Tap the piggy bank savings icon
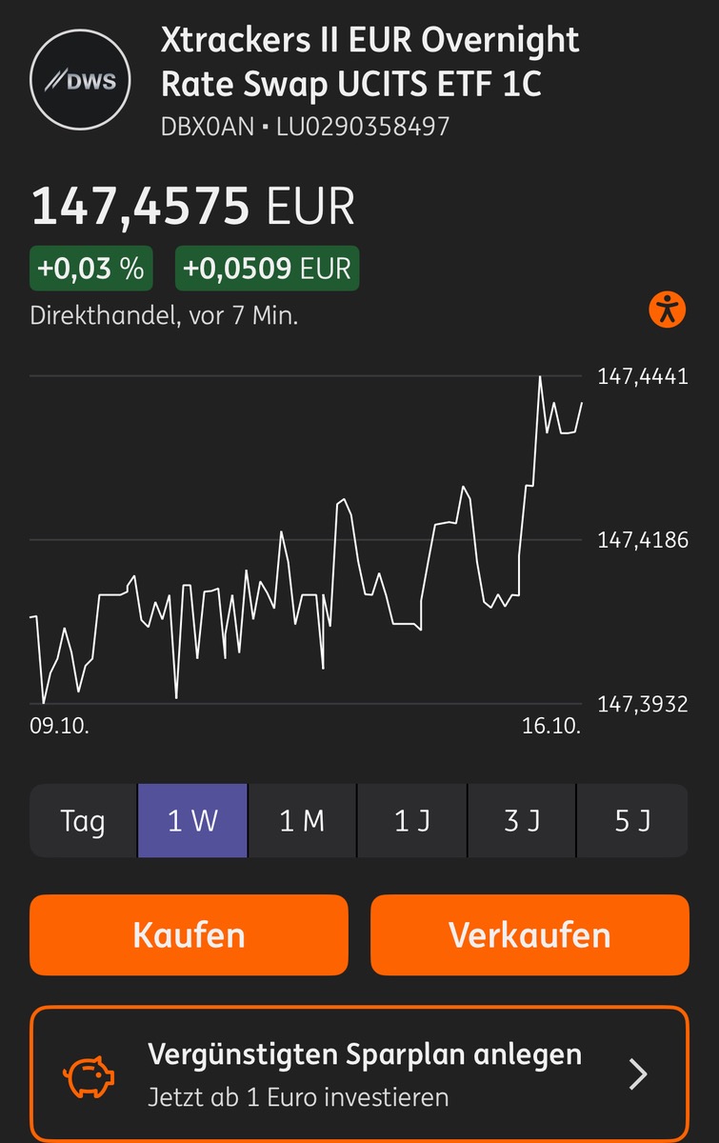719x1143 pixels. [x=89, y=1074]
